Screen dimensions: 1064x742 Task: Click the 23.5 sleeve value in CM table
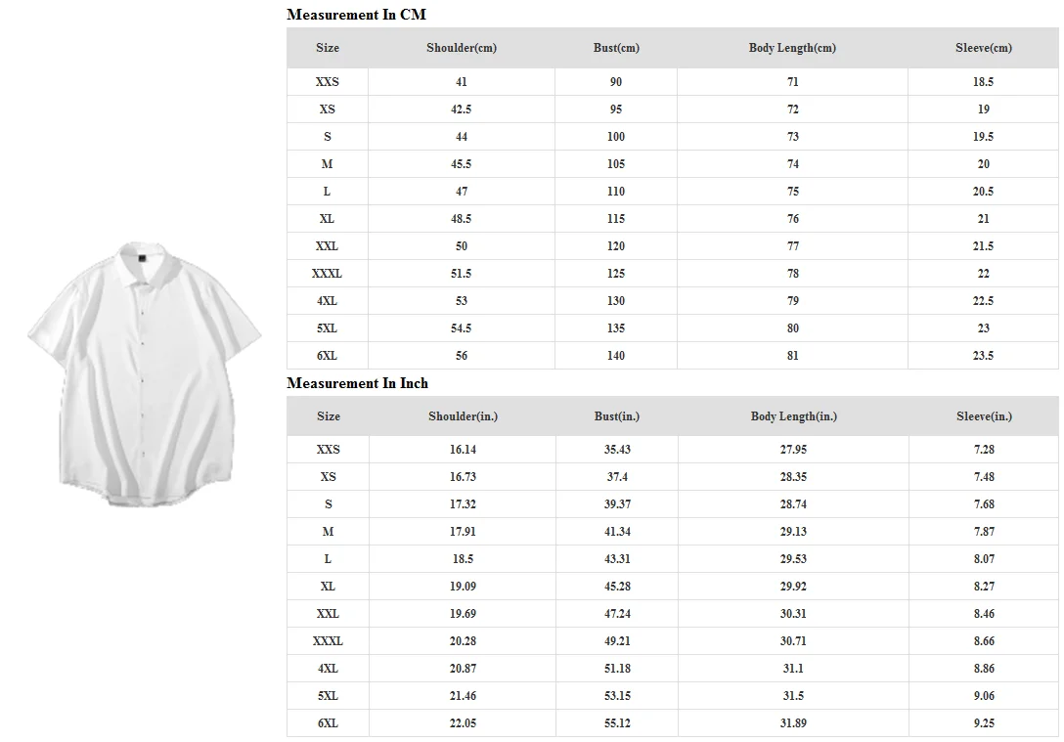[983, 356]
